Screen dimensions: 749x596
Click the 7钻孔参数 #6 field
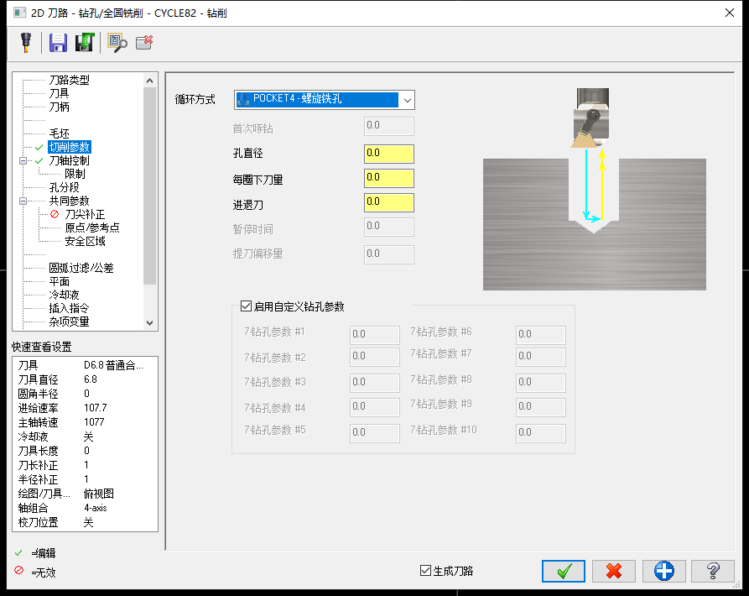[x=540, y=335]
